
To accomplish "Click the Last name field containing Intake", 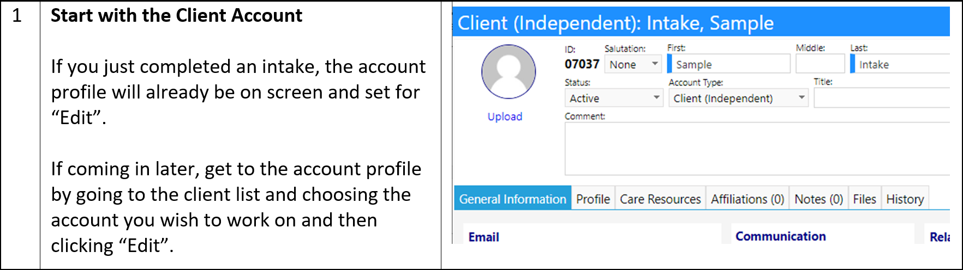I will (900, 64).
